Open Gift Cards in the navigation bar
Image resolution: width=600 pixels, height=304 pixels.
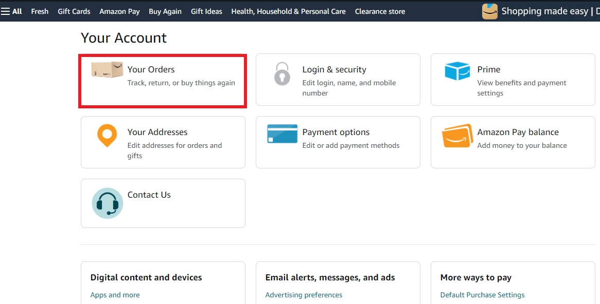pos(74,11)
